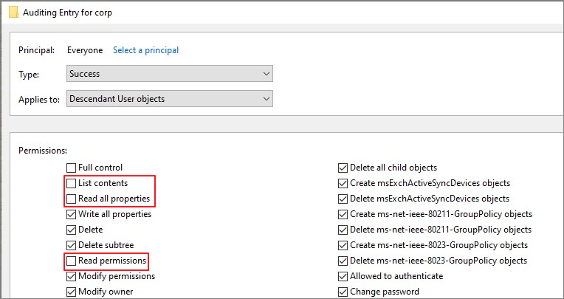Click the Type: field label
The height and width of the screenshot is (299, 564).
29,75
